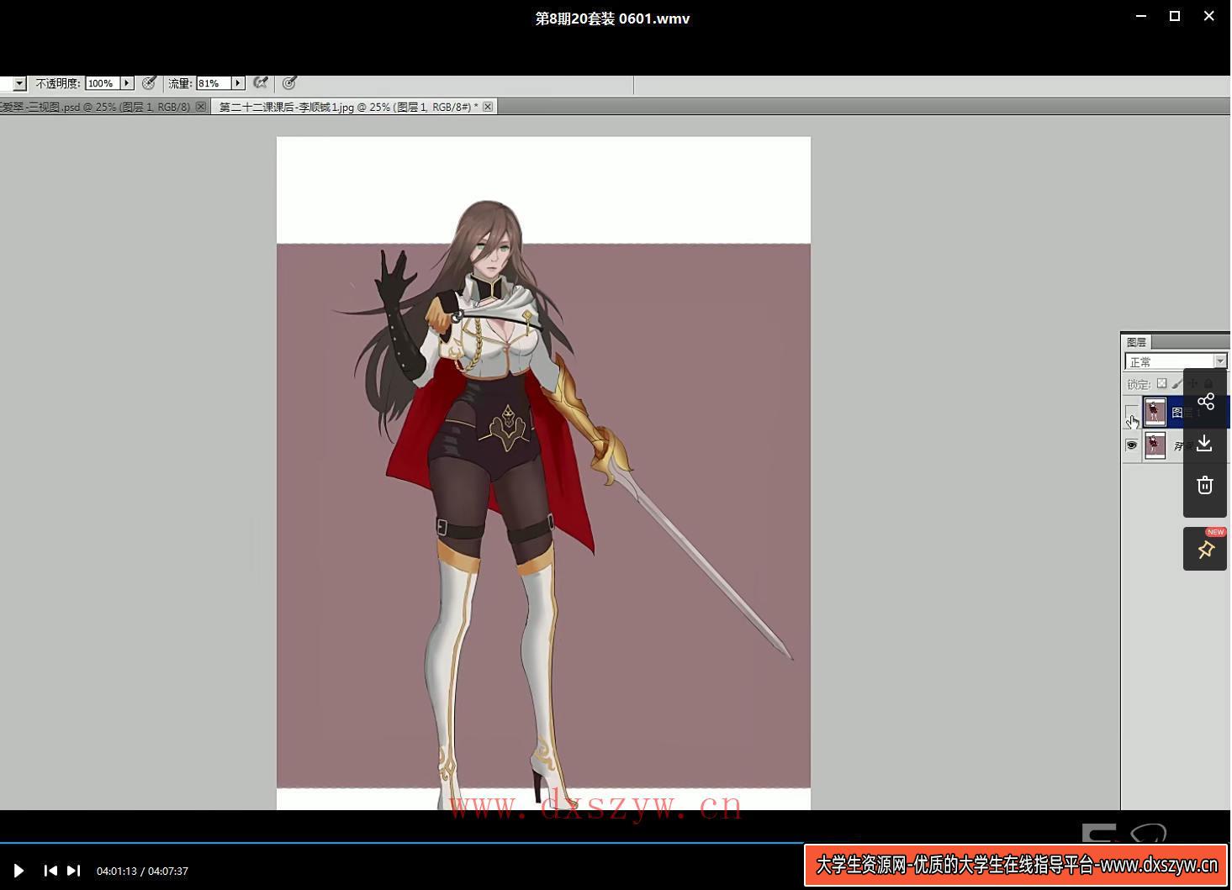Open the 正常 layer blend mode dropdown
The image size is (1232, 890).
click(x=1175, y=361)
